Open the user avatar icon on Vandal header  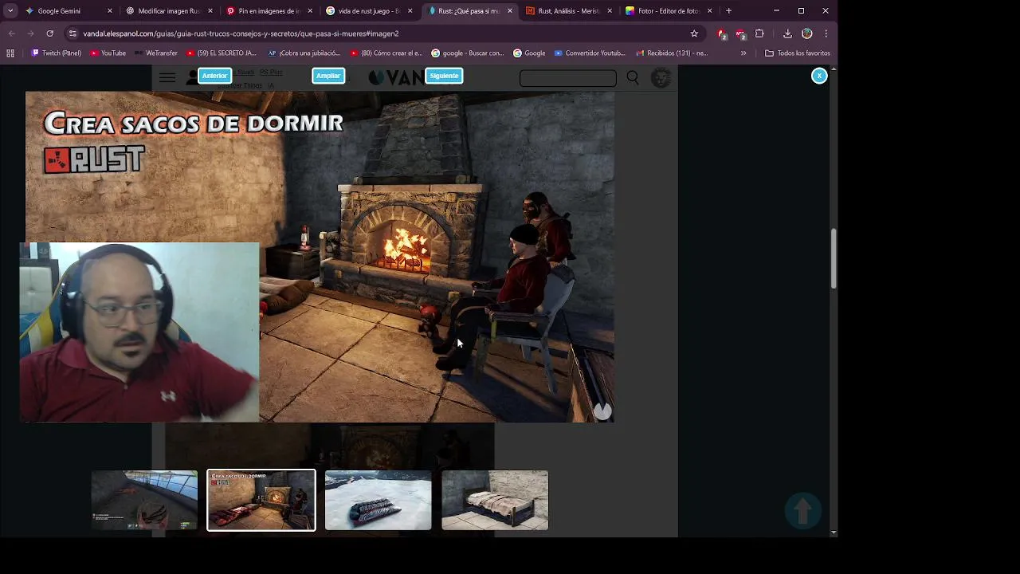(661, 77)
